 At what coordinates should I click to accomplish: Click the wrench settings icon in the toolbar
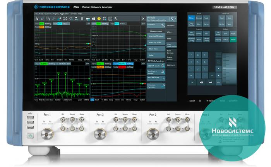[x=115, y=19]
